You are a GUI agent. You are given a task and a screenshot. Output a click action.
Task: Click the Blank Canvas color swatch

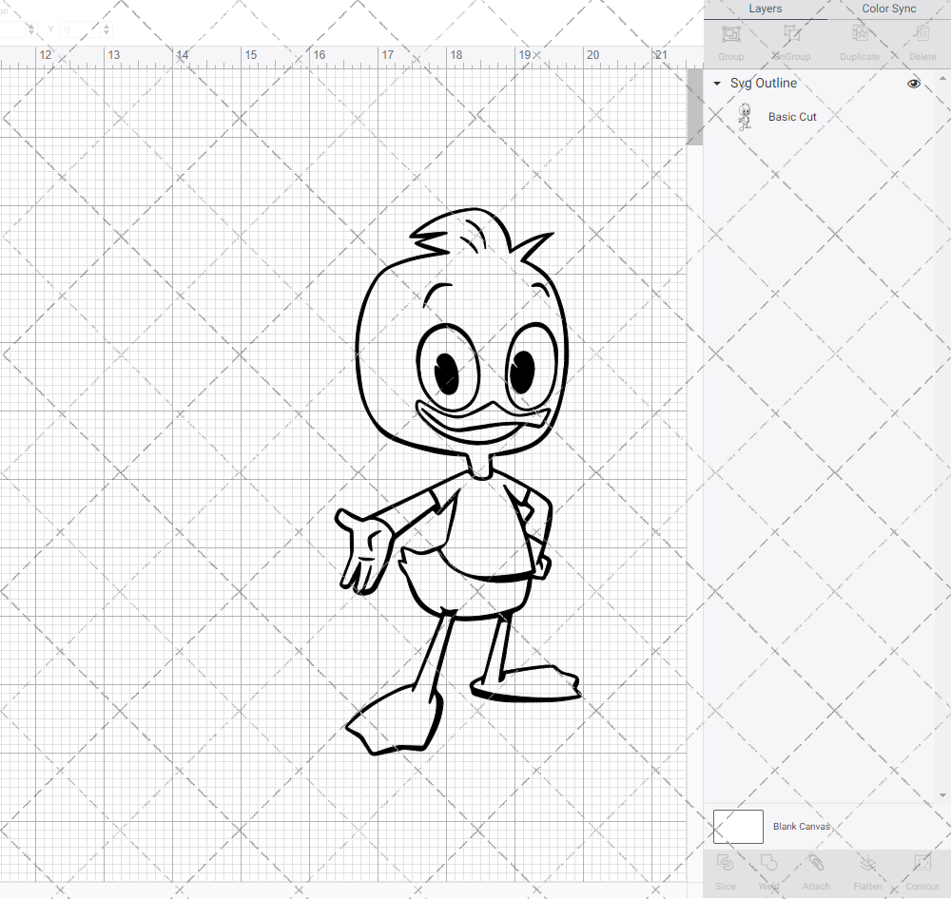pos(737,826)
